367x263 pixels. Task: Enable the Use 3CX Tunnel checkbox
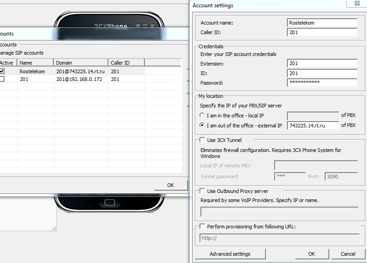click(x=203, y=140)
